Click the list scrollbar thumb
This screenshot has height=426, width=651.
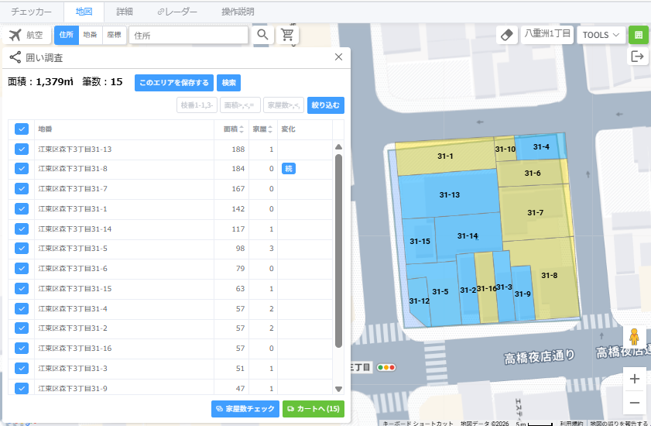coord(338,251)
